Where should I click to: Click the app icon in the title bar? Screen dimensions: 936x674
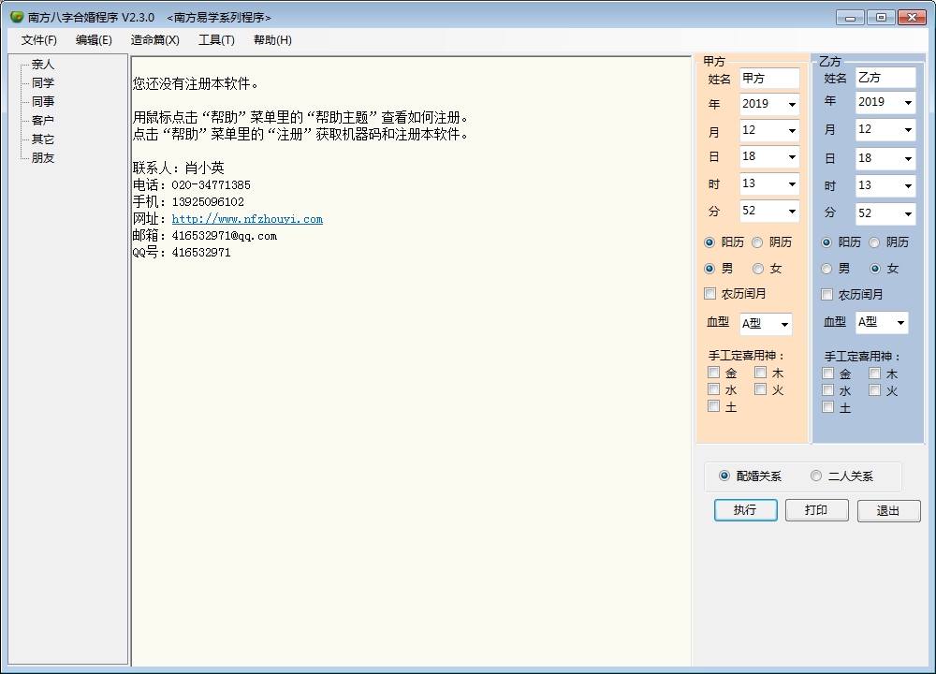coord(17,17)
